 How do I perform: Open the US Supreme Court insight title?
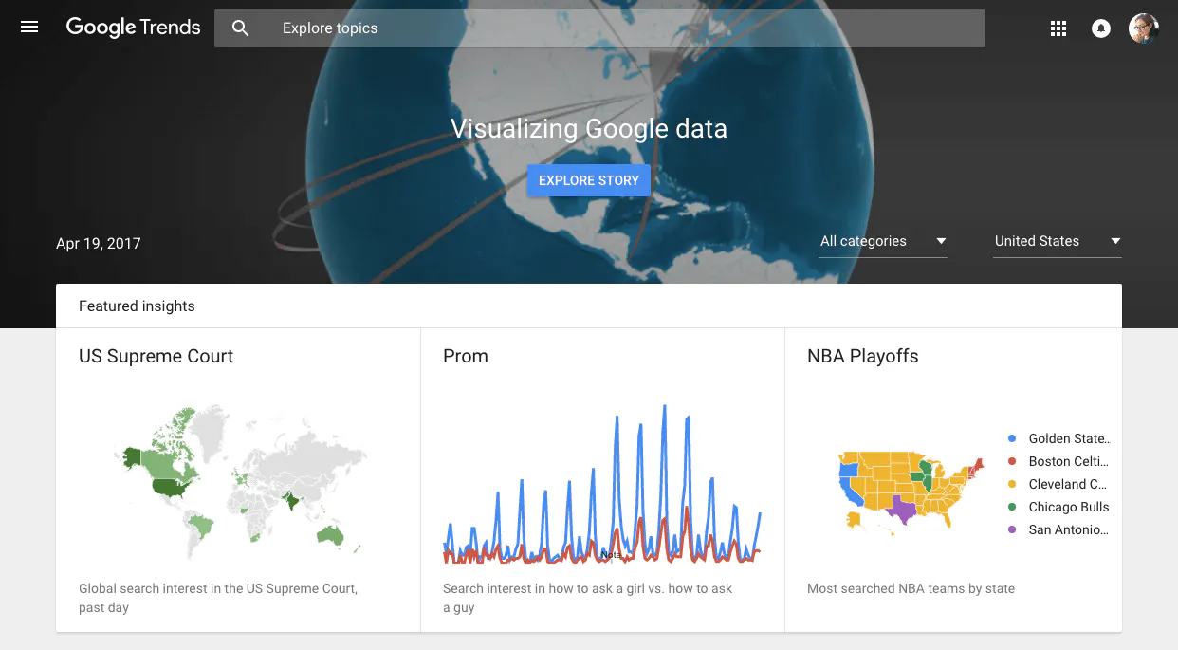click(156, 356)
